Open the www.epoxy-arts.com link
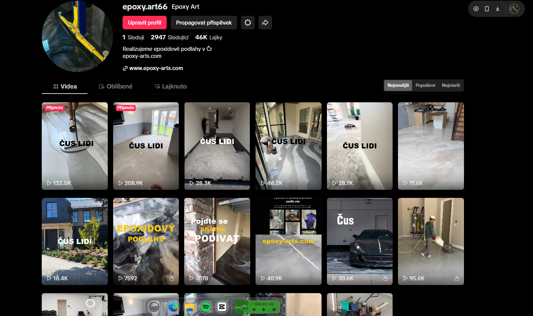 (156, 68)
